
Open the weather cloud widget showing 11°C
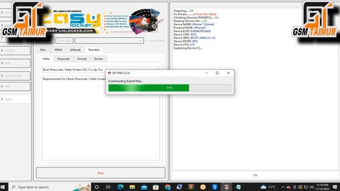268,187
